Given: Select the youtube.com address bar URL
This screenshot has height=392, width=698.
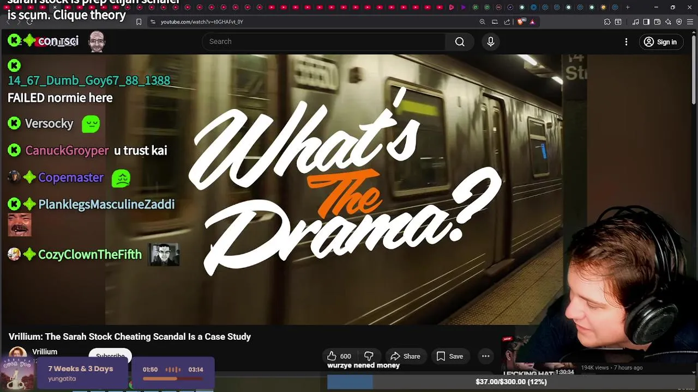Looking at the screenshot, I should (202, 22).
